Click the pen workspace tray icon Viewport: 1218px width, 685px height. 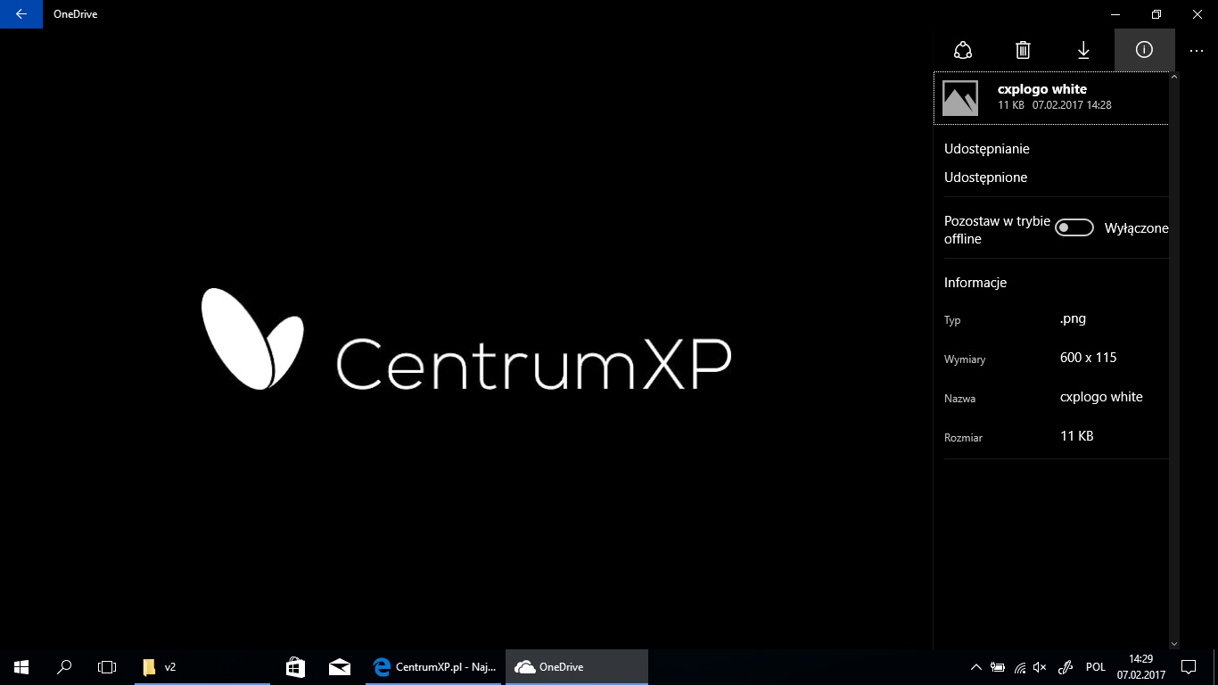pos(1065,667)
